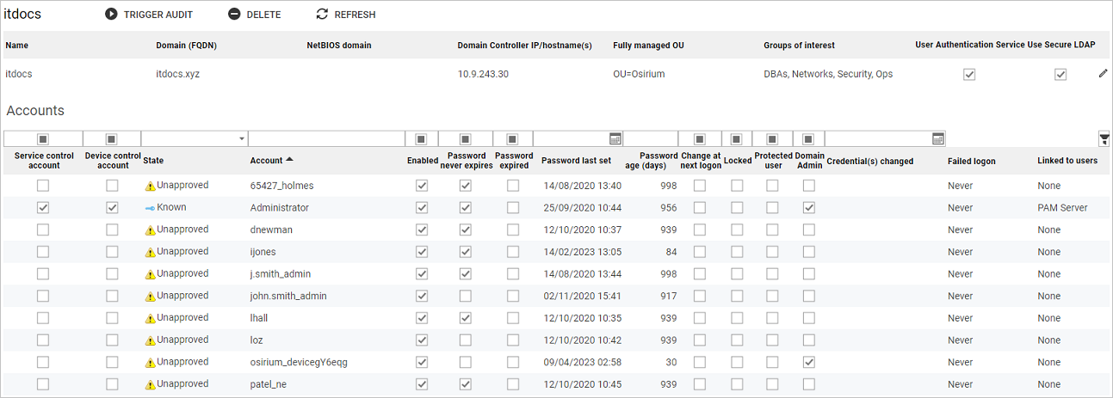
Task: Click the key icon for Administrator's Known state
Action: click(150, 208)
